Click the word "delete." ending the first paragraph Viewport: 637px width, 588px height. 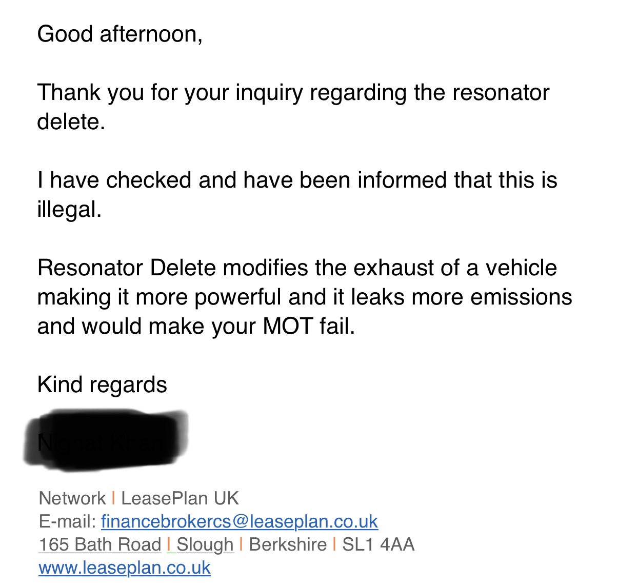point(71,121)
